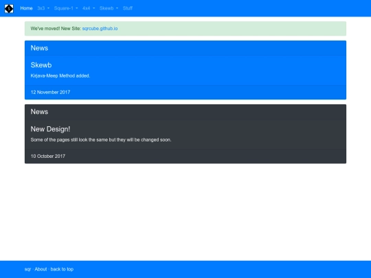Click the date '10 October 2017'
This screenshot has width=371, height=278.
click(48, 157)
